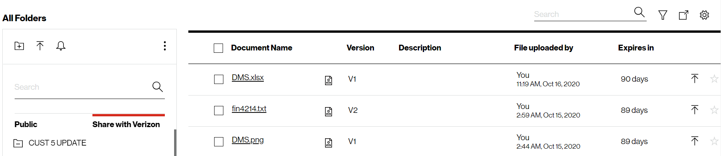Click the upload icon in folder panel
Screen dimensions: 721x156
pyautogui.click(x=40, y=46)
